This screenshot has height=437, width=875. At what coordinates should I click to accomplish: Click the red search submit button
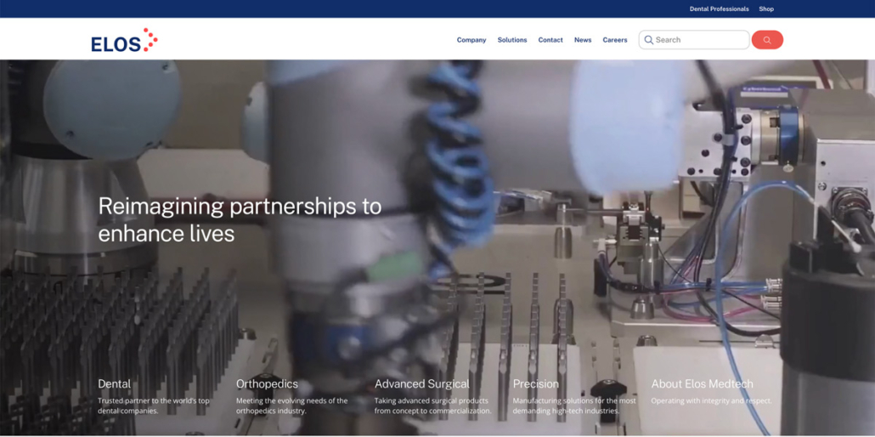[767, 40]
